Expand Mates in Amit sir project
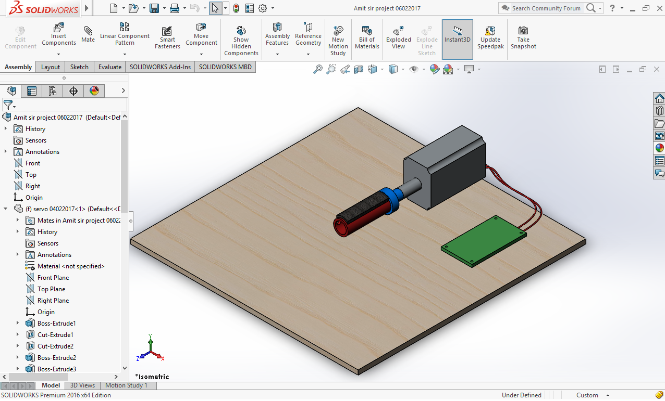This screenshot has height=401, width=665. click(x=18, y=220)
